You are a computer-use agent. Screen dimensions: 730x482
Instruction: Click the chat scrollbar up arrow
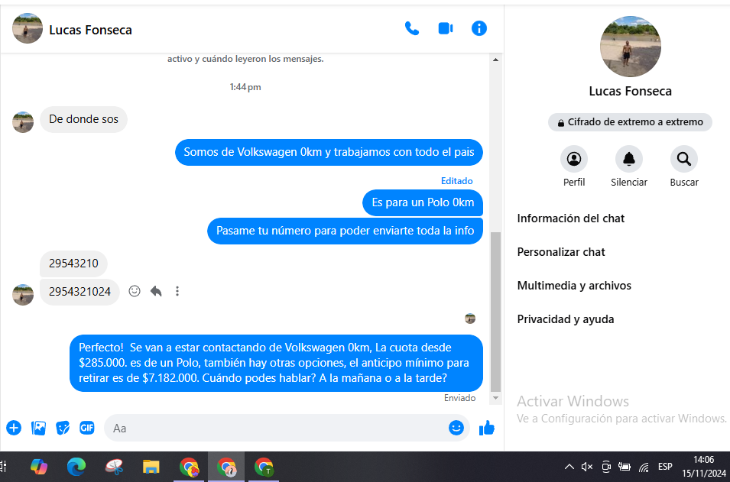[496, 60]
